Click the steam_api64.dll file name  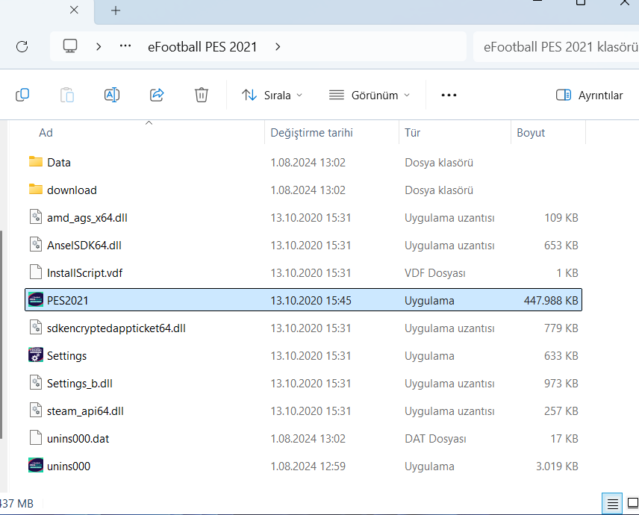(x=85, y=411)
